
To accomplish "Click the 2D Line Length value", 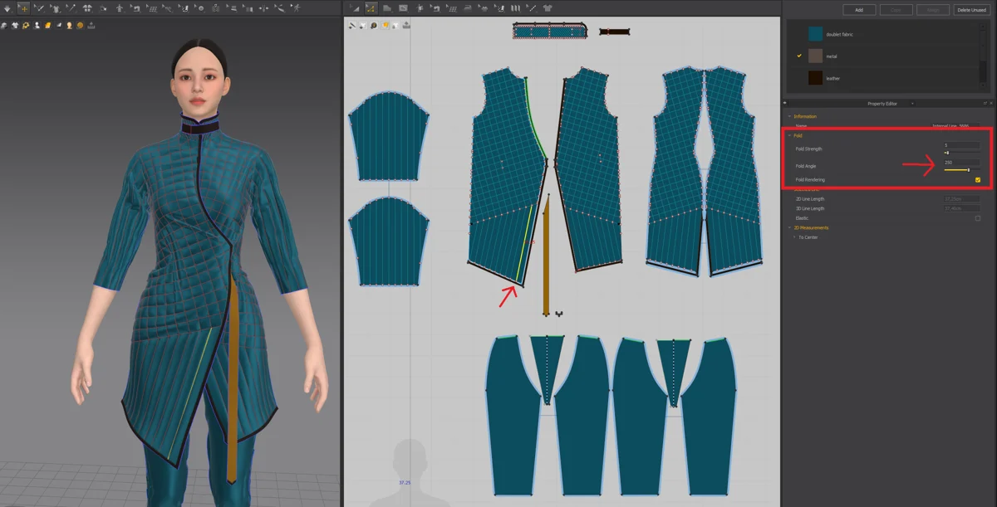I will 961,199.
